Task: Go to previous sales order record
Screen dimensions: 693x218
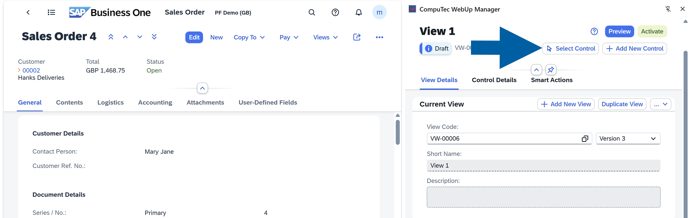Action: [125, 37]
